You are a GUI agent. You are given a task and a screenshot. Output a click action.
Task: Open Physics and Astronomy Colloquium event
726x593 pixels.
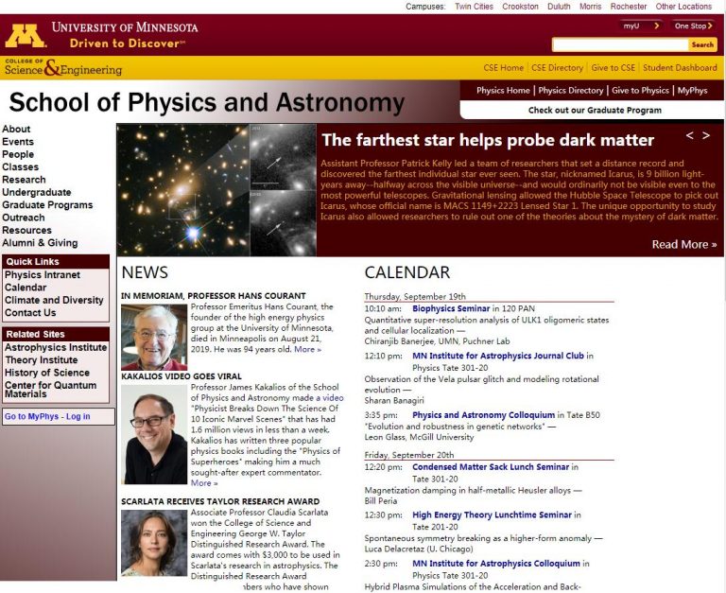483,415
